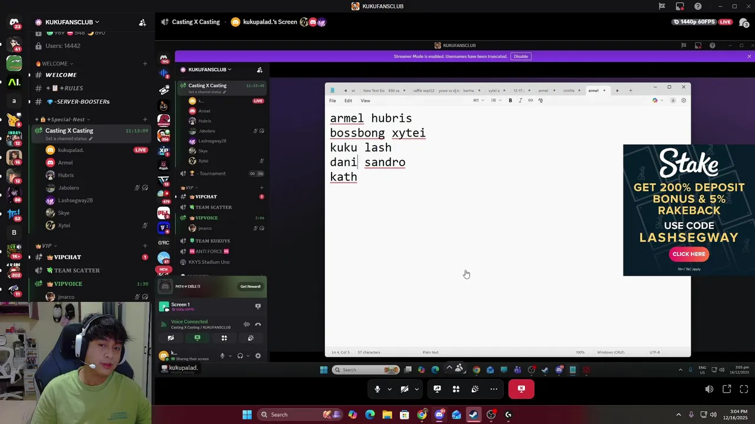The image size is (755, 424).
Task: Click the invite people icon beside KUKUFANSCLUB
Action: tap(142, 22)
